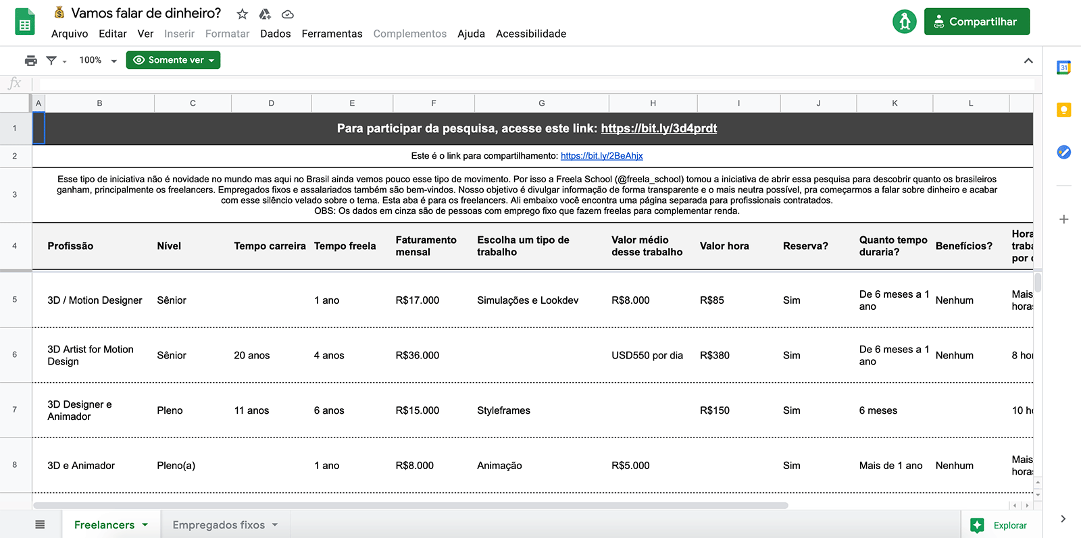This screenshot has height=538, width=1081.
Task: Check the cloud save status icon
Action: 288,14
